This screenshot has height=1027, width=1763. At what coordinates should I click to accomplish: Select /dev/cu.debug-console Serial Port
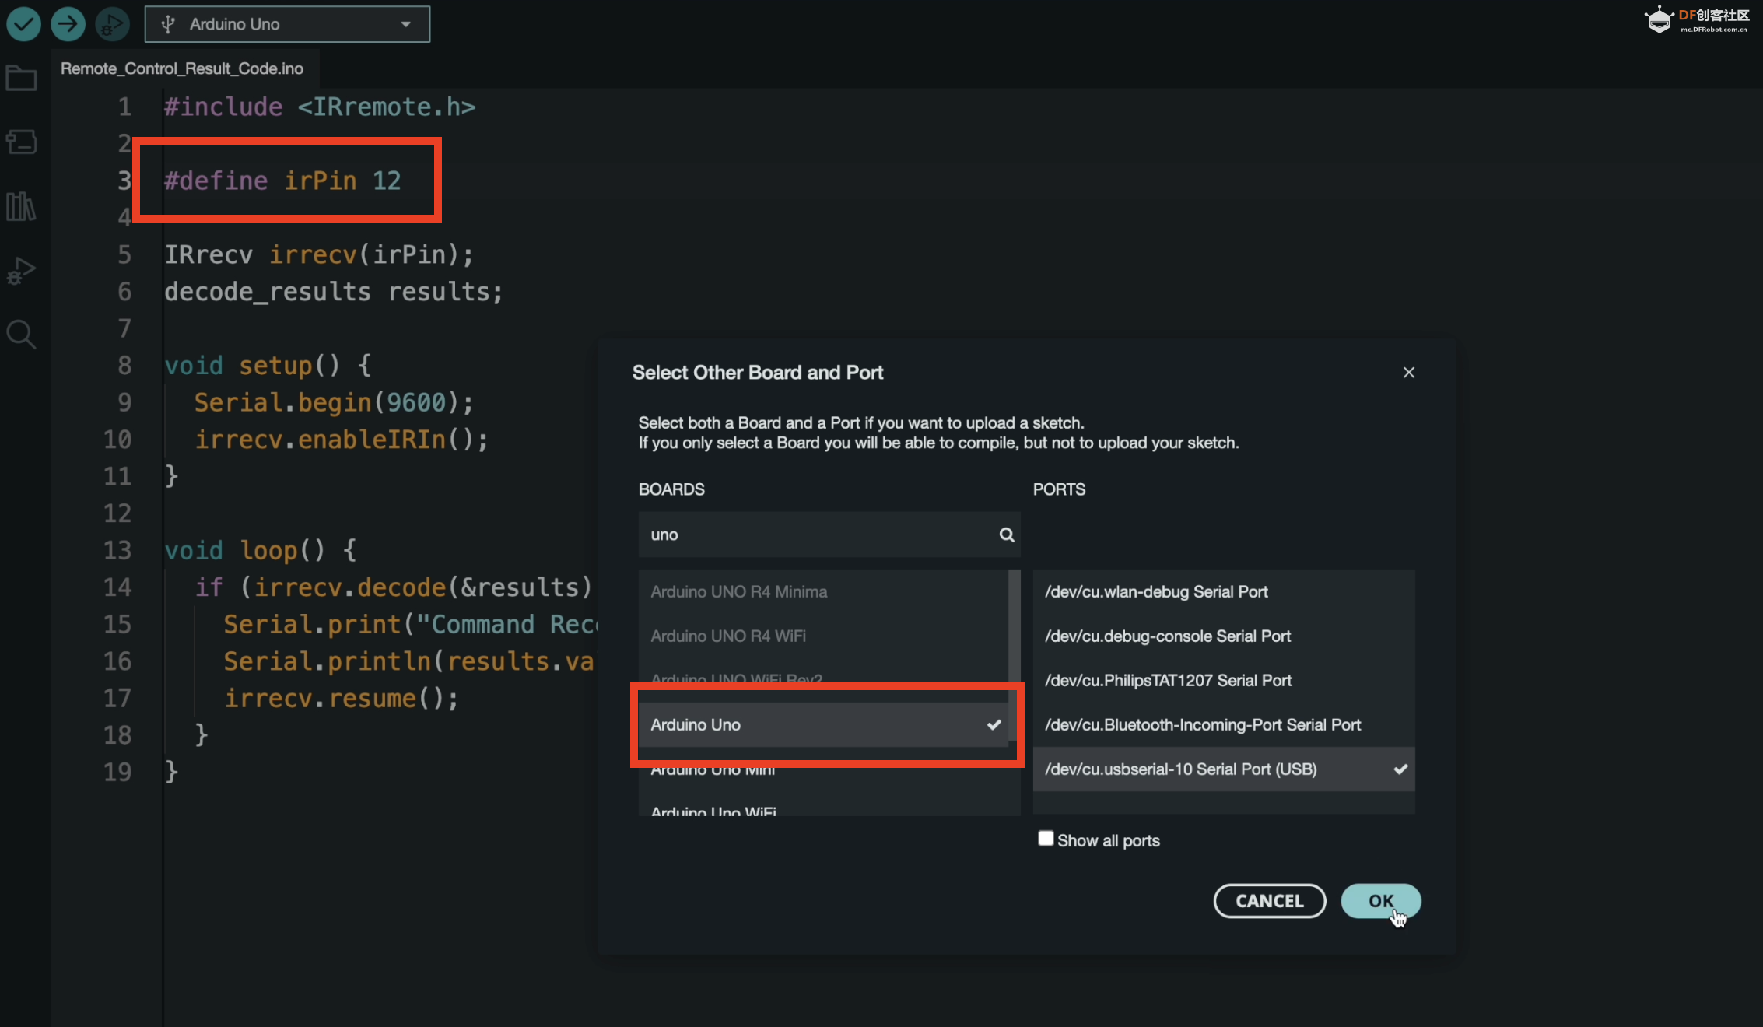1224,636
